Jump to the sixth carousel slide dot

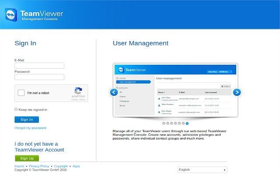pos(183,123)
